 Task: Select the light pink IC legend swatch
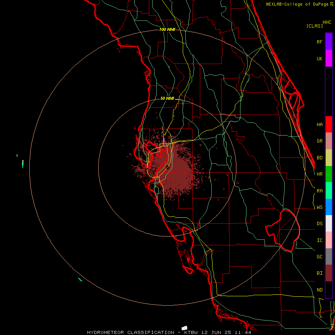pos(329,240)
